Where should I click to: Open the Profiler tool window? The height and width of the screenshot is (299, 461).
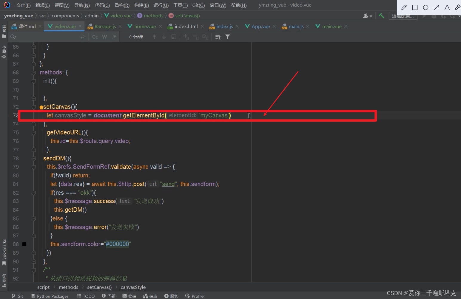point(195,296)
